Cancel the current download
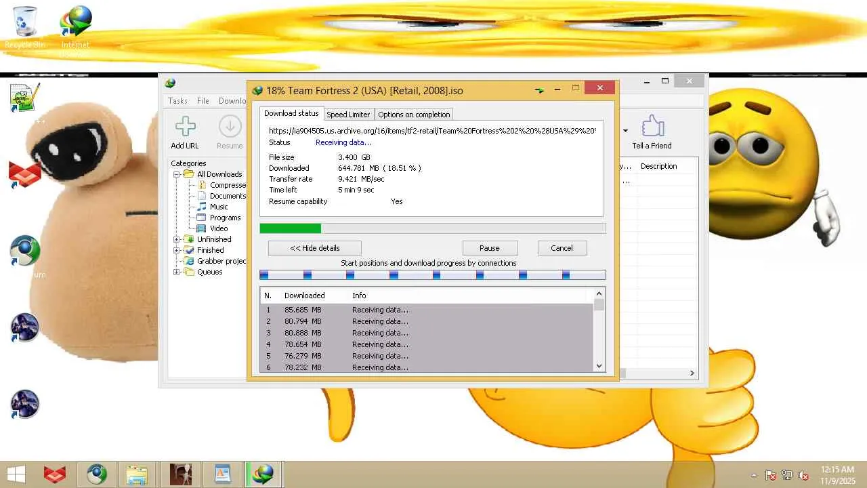The image size is (867, 488). click(x=562, y=248)
